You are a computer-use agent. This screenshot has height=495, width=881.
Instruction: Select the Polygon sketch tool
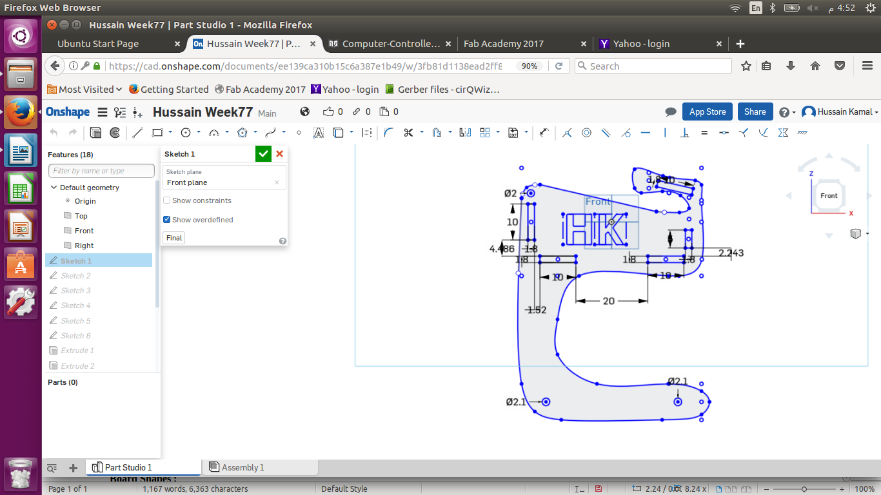(243, 133)
